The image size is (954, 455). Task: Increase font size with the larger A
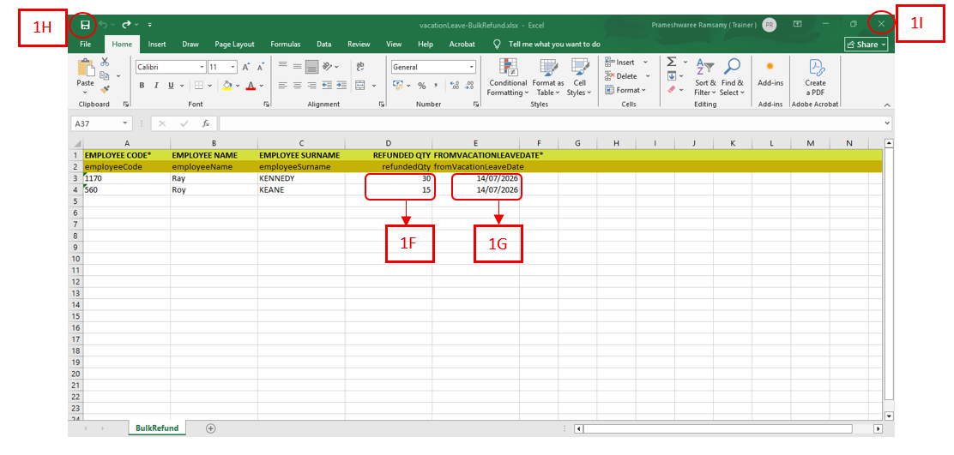(246, 67)
